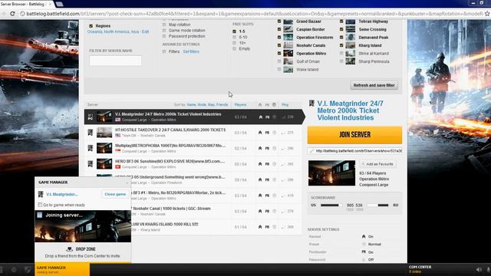Reload the page with the browser refresh icon

click(12, 14)
